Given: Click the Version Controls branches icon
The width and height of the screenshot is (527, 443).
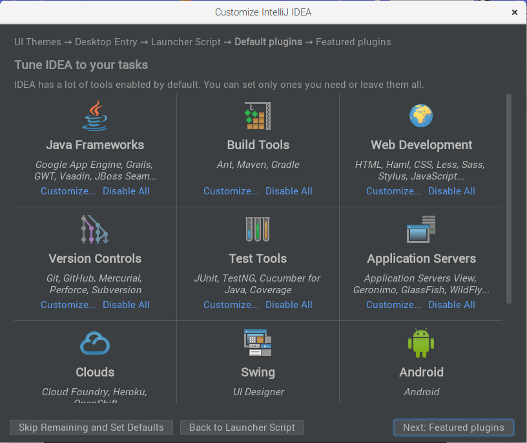Looking at the screenshot, I should click(x=95, y=229).
